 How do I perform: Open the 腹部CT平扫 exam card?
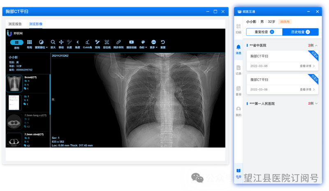(x=283, y=84)
